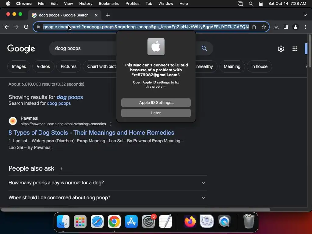Open System Preferences with badge in dock
Screen dimensions: 312x234
click(148, 221)
